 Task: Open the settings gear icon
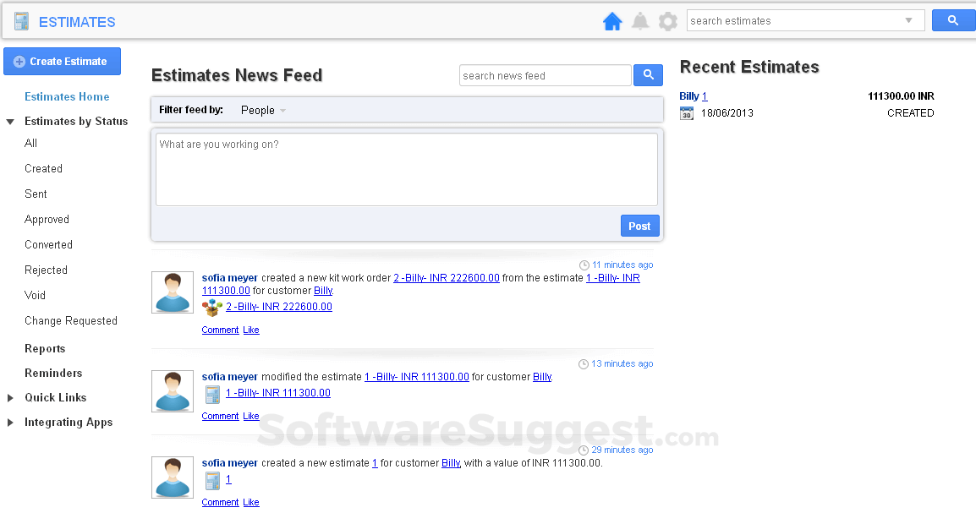point(667,20)
